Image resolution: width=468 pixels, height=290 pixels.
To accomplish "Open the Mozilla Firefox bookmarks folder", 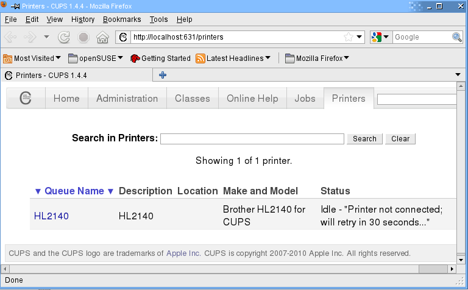I will pyautogui.click(x=317, y=58).
